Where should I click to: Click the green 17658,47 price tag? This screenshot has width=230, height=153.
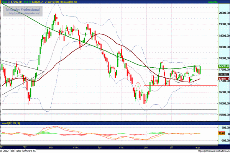click(x=223, y=66)
